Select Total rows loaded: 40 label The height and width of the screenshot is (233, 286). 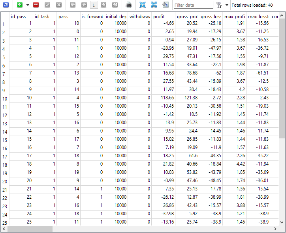[x=252, y=5]
